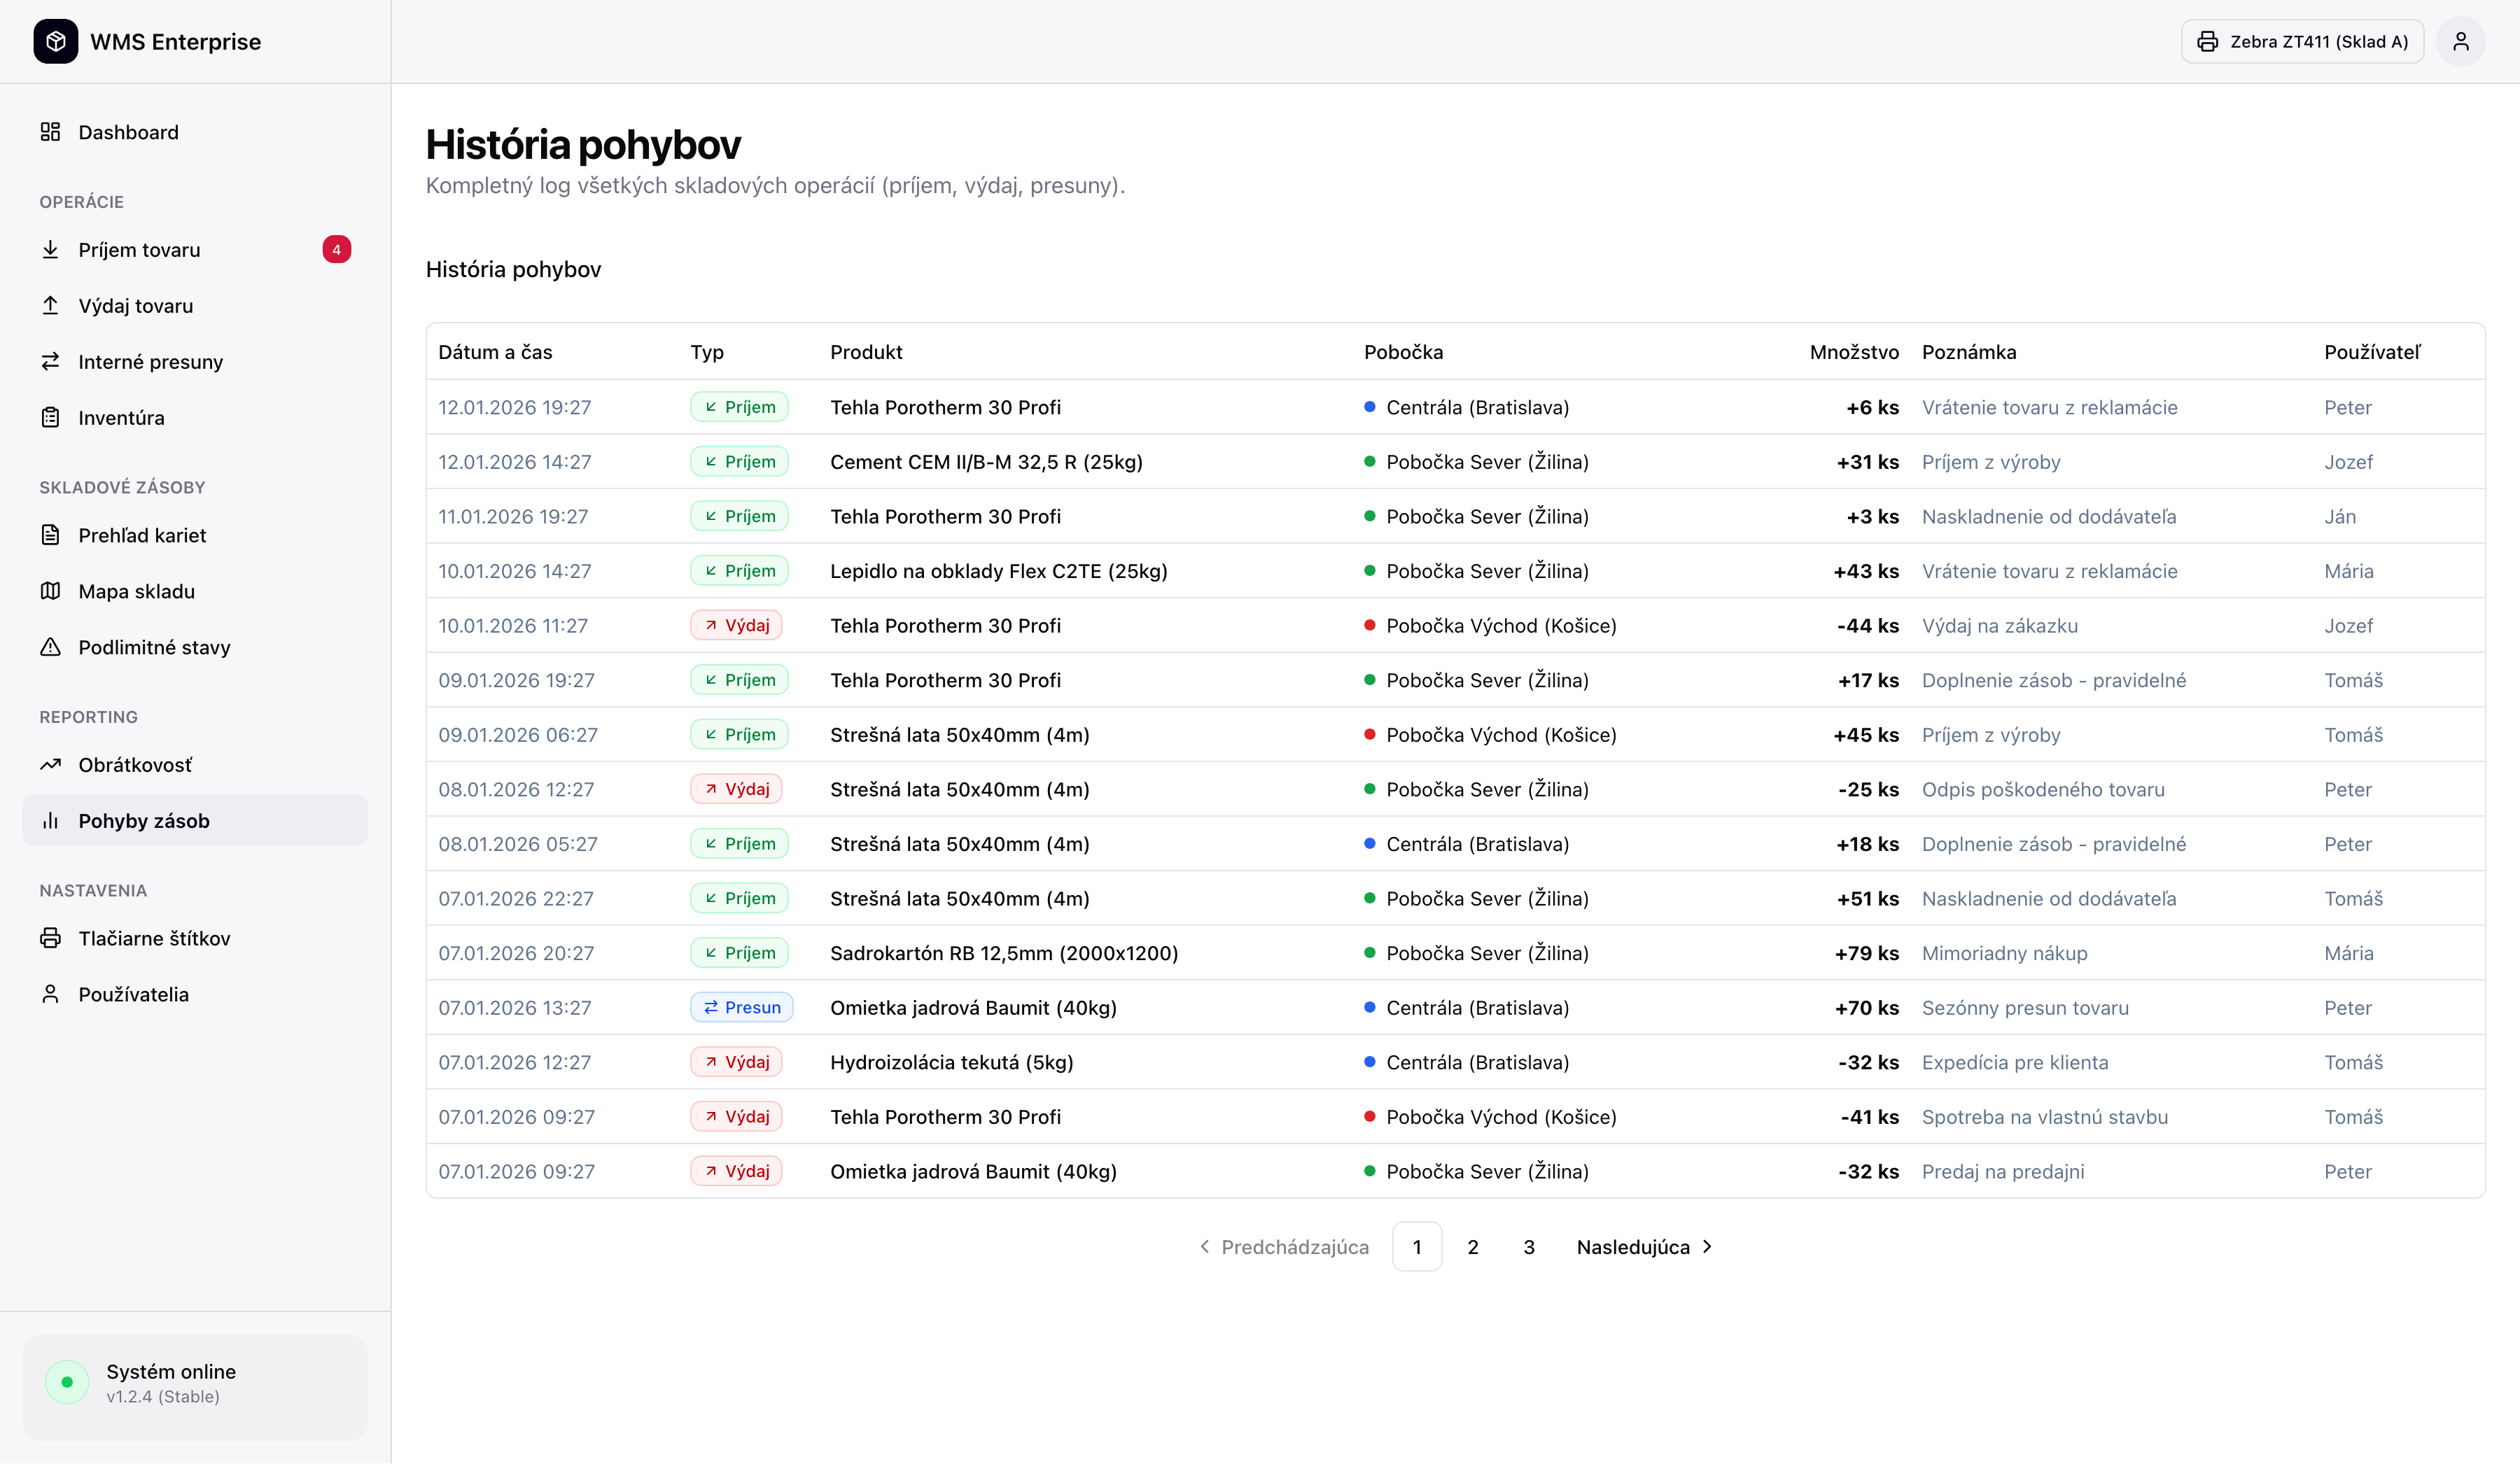Click the Systém online status indicator
2520x1464 pixels.
click(67, 1382)
